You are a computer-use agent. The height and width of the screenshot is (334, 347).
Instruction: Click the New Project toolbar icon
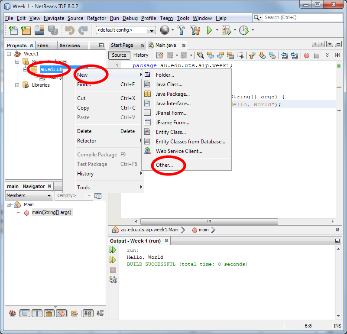(x=26, y=30)
